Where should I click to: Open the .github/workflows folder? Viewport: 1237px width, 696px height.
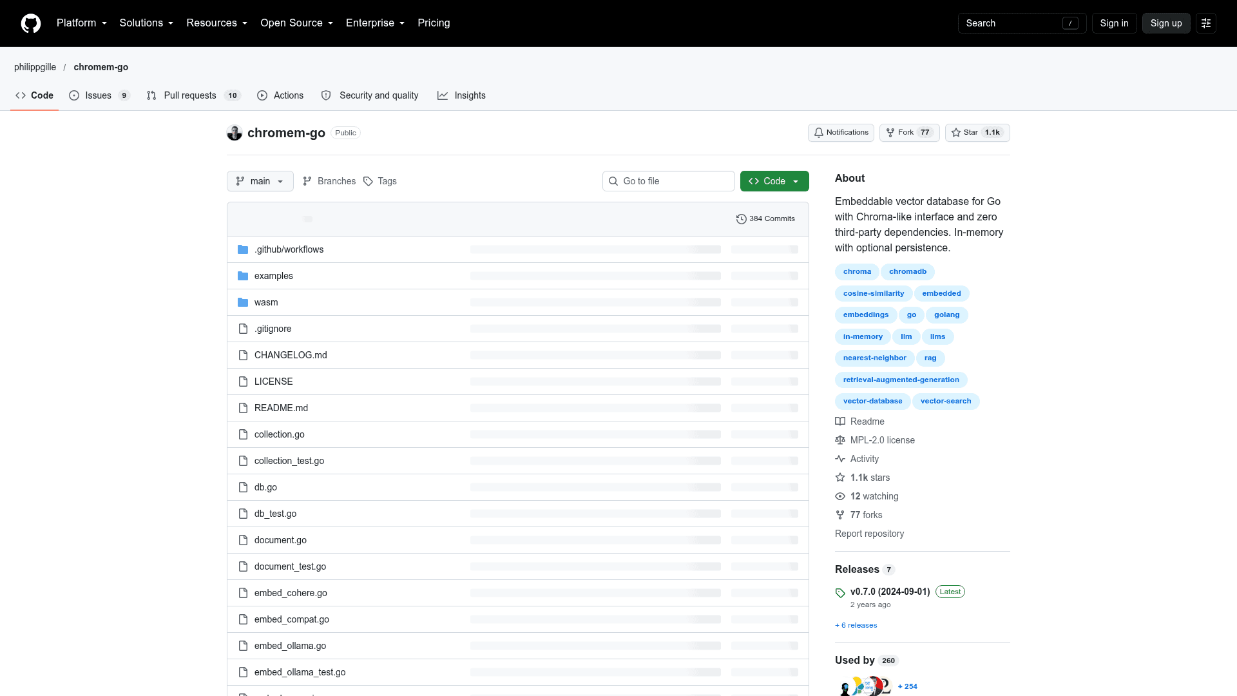pyautogui.click(x=289, y=249)
